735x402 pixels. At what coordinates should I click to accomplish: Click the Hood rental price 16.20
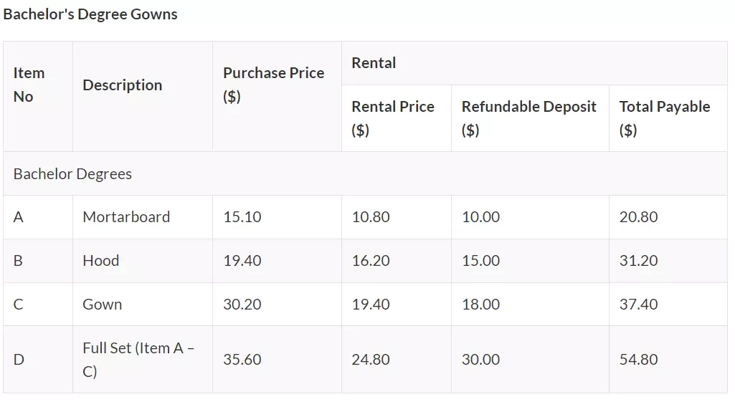tap(371, 261)
